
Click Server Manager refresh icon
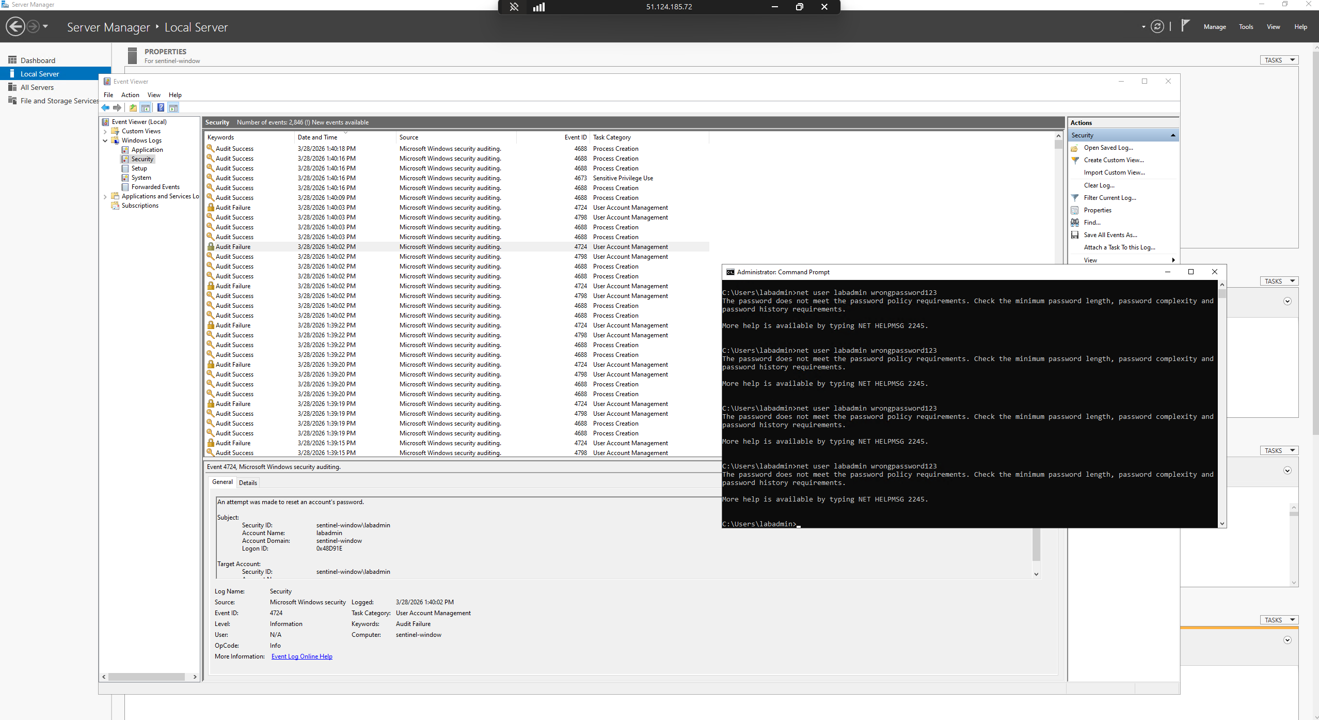pos(1157,26)
